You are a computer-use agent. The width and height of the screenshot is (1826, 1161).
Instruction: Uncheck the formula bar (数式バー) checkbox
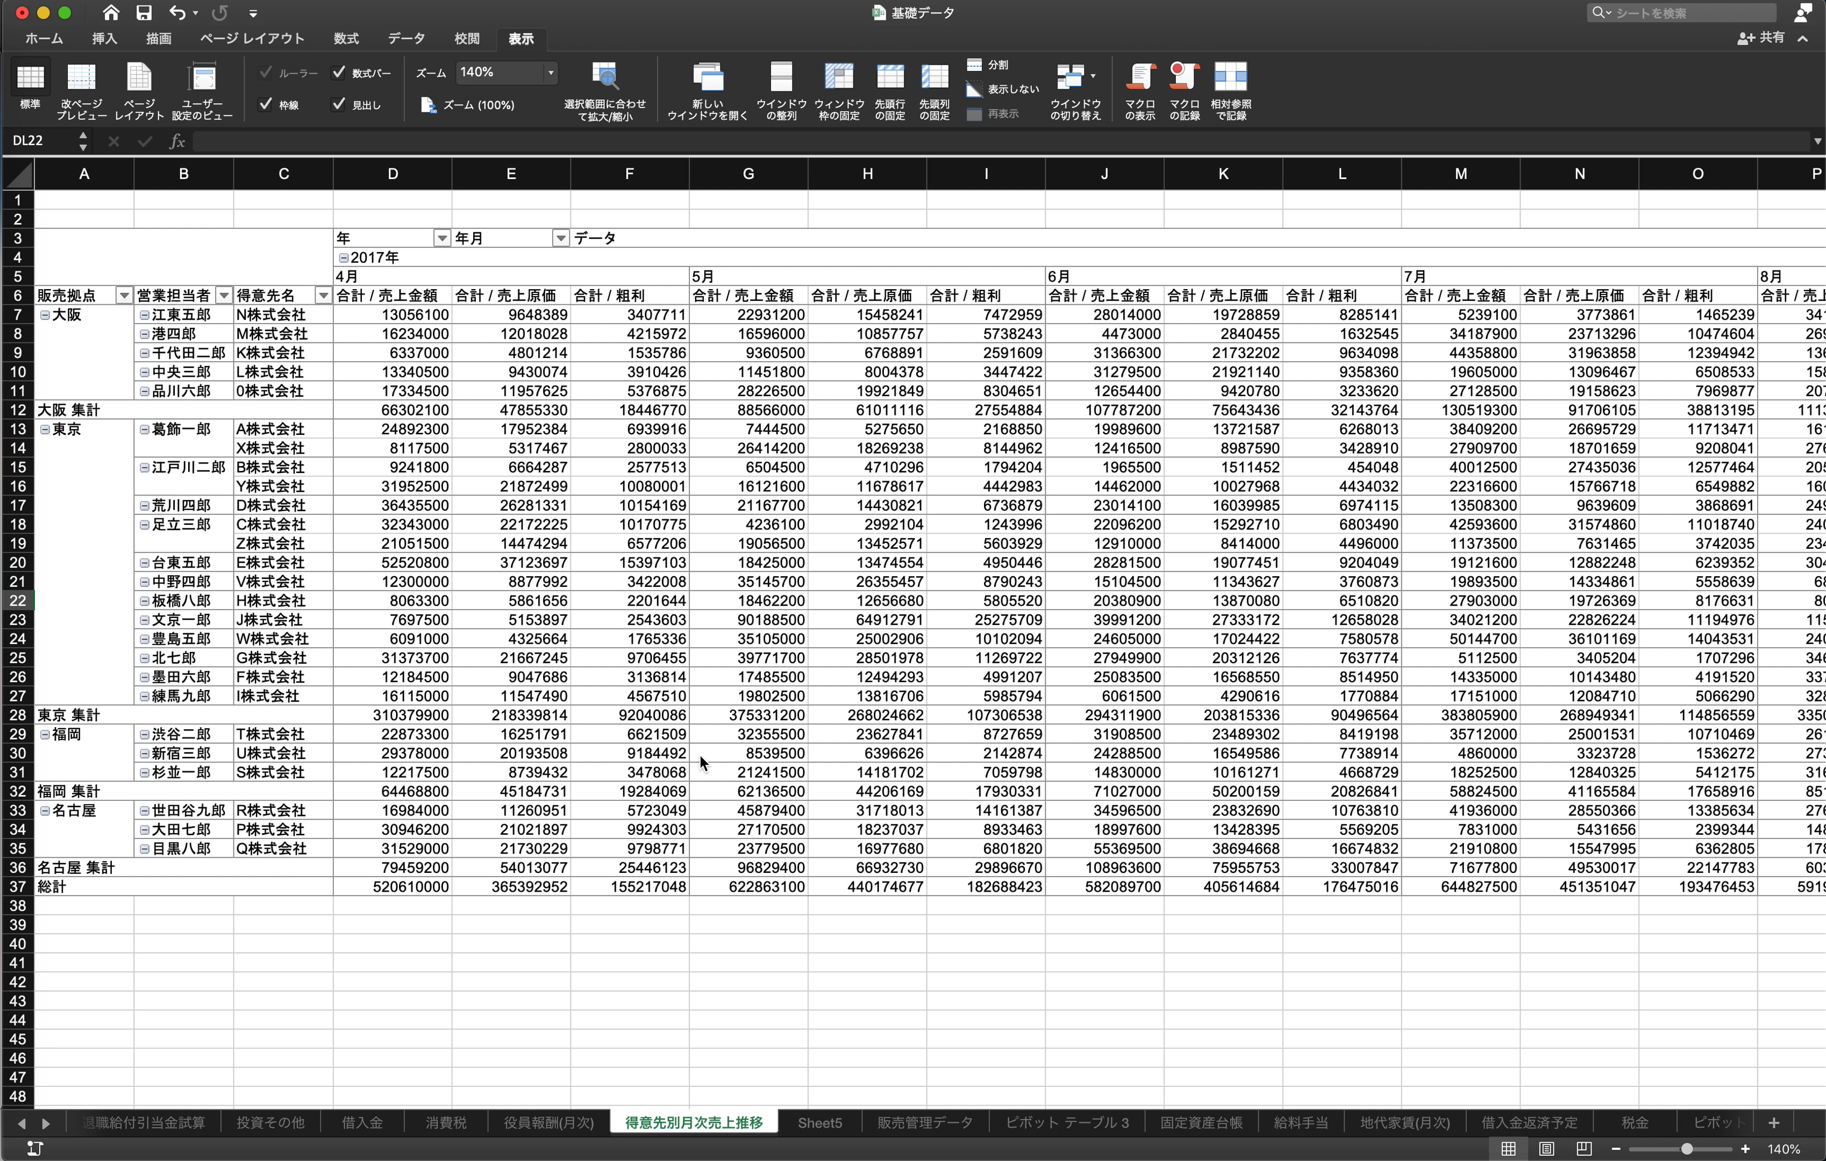tap(339, 73)
